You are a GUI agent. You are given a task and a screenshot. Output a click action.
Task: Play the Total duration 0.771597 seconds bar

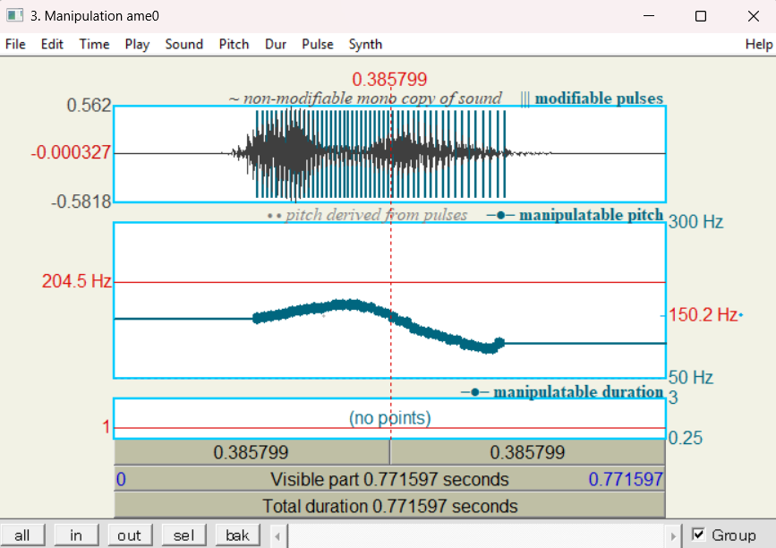(389, 506)
